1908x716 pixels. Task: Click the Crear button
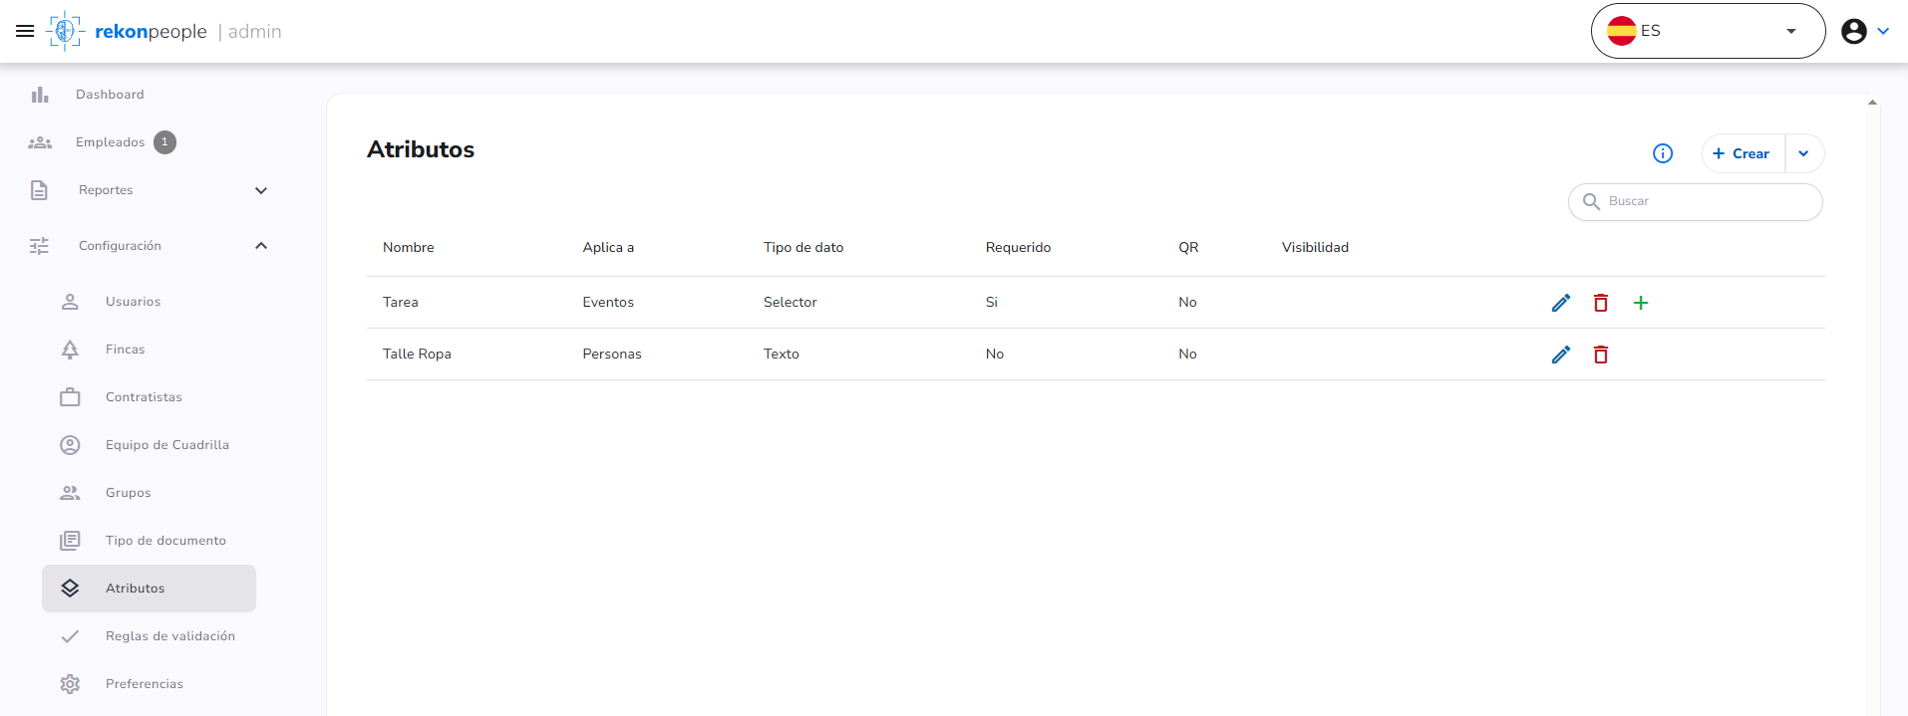(x=1743, y=153)
